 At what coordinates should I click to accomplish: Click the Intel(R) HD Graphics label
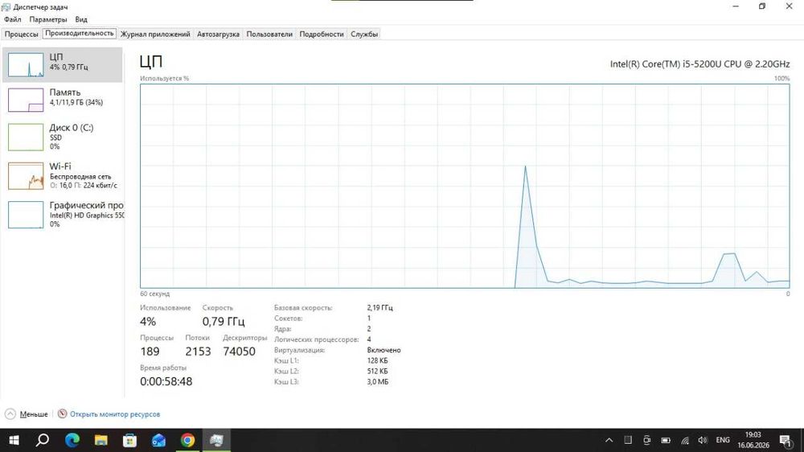[x=86, y=216]
